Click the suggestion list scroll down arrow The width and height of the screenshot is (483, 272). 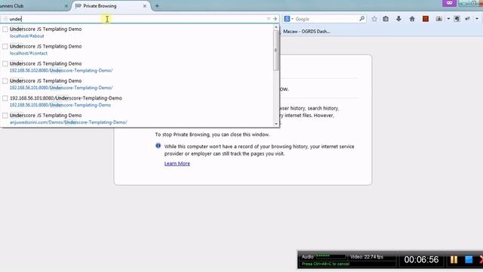pos(276,124)
